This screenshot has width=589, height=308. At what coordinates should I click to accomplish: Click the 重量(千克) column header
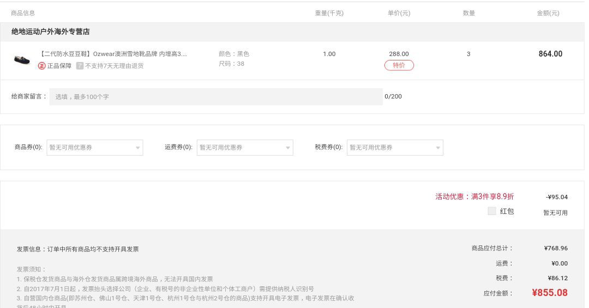(x=329, y=13)
